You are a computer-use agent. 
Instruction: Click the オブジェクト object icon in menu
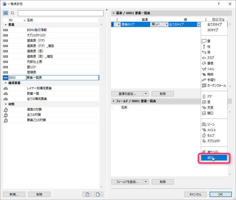click(x=204, y=141)
